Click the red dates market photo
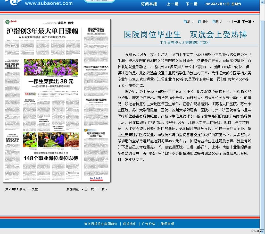This screenshot has height=234, width=265. [72, 140]
